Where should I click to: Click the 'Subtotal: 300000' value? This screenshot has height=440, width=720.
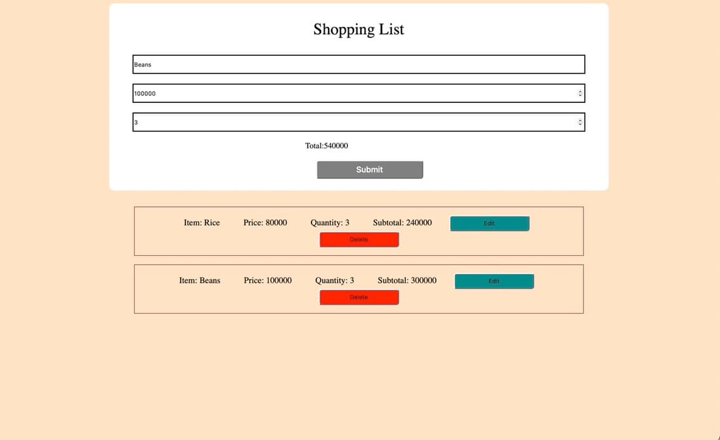(407, 280)
